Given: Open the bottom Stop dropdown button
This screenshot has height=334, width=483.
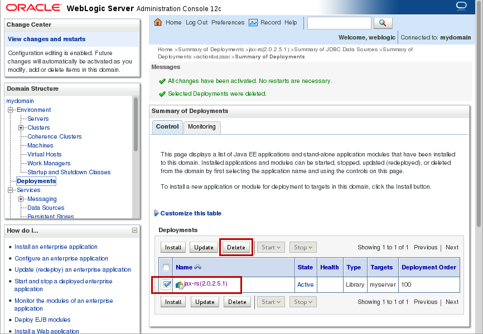Looking at the screenshot, I should coord(303,302).
